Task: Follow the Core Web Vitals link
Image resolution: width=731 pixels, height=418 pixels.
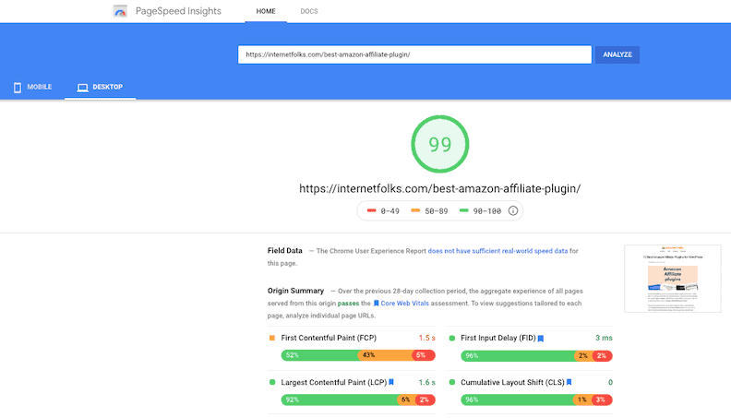Action: (404, 304)
